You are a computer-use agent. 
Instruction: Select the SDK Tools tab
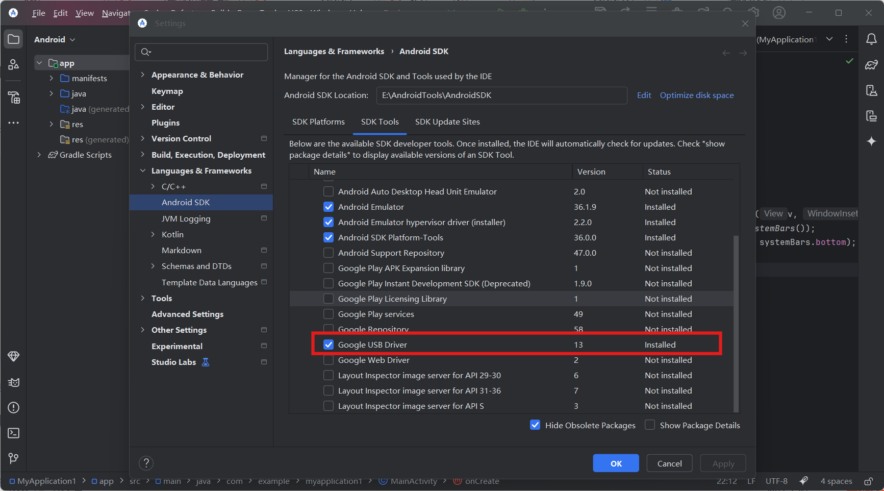point(380,121)
